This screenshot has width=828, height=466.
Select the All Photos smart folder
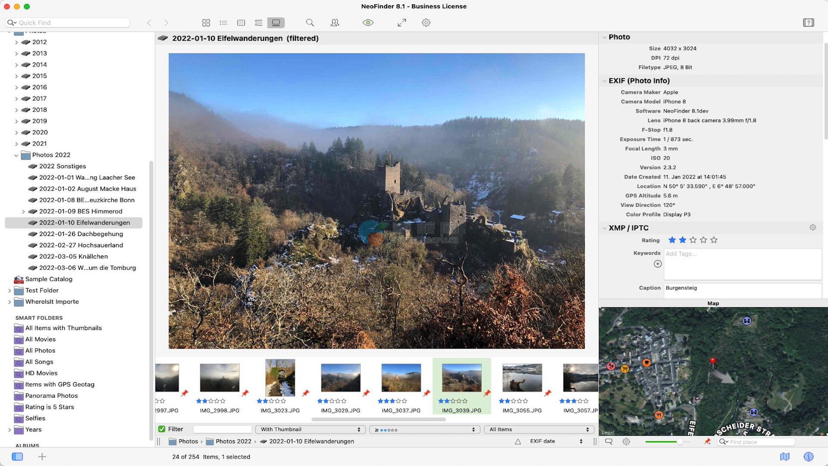[40, 351]
